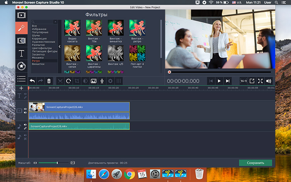The width and height of the screenshot is (291, 182).
Task: Rotate the clip with rotate icon
Action: coord(68,81)
